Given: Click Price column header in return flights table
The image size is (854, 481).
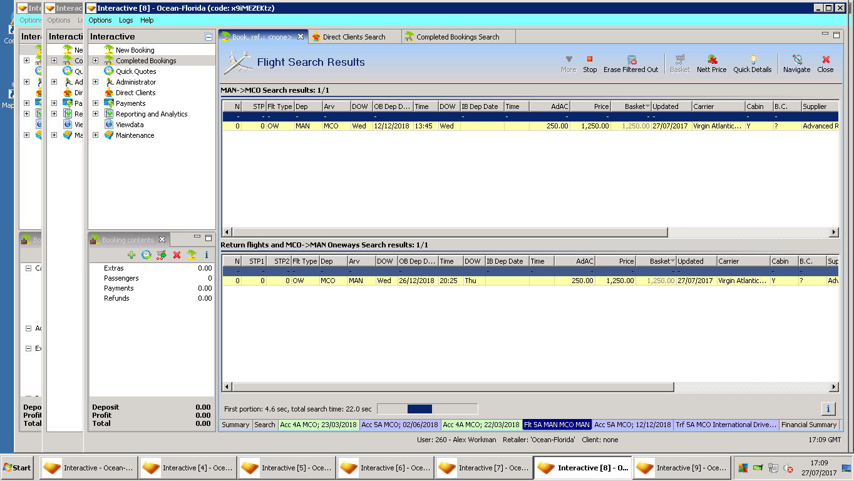Looking at the screenshot, I should pyautogui.click(x=615, y=261).
